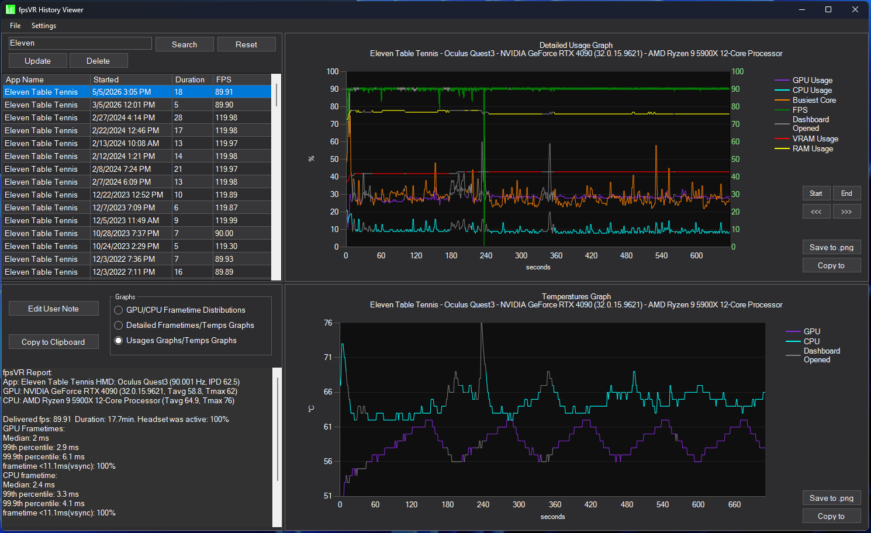
Task: Select the session started 5/5/2026 3:05 PM
Action: click(137, 92)
